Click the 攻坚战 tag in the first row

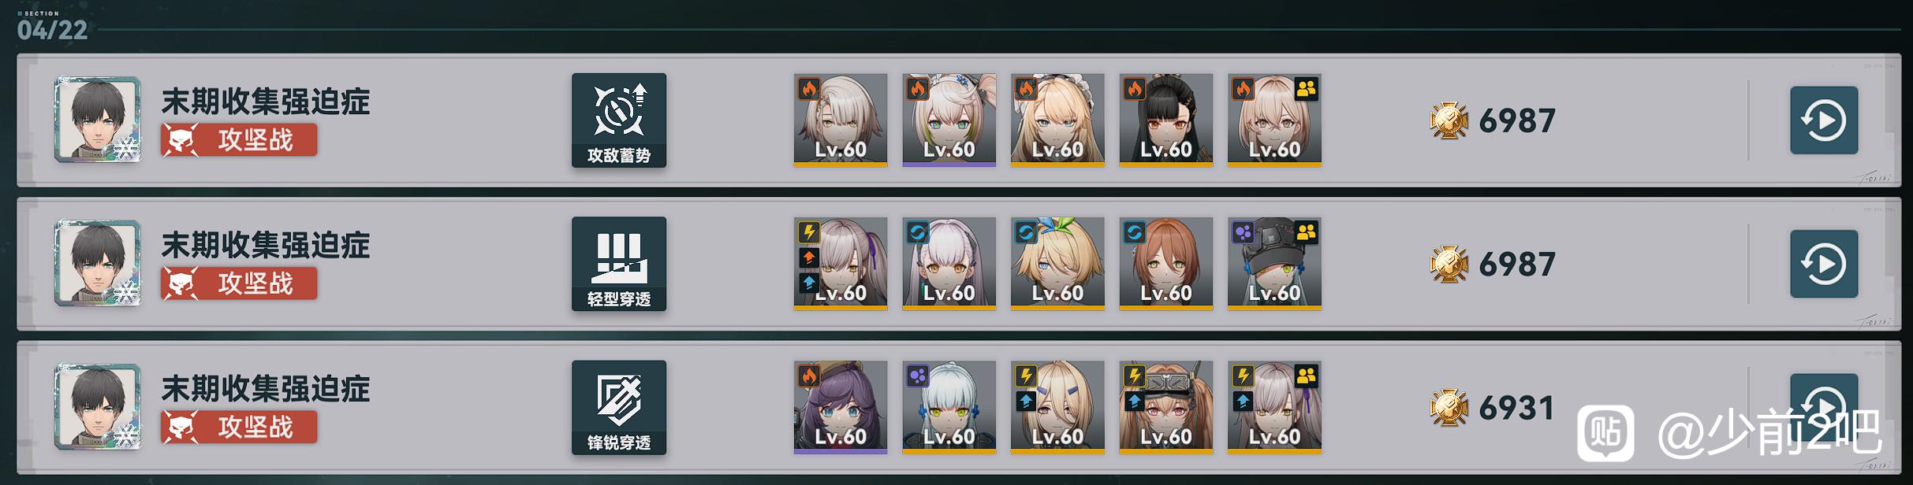click(239, 140)
